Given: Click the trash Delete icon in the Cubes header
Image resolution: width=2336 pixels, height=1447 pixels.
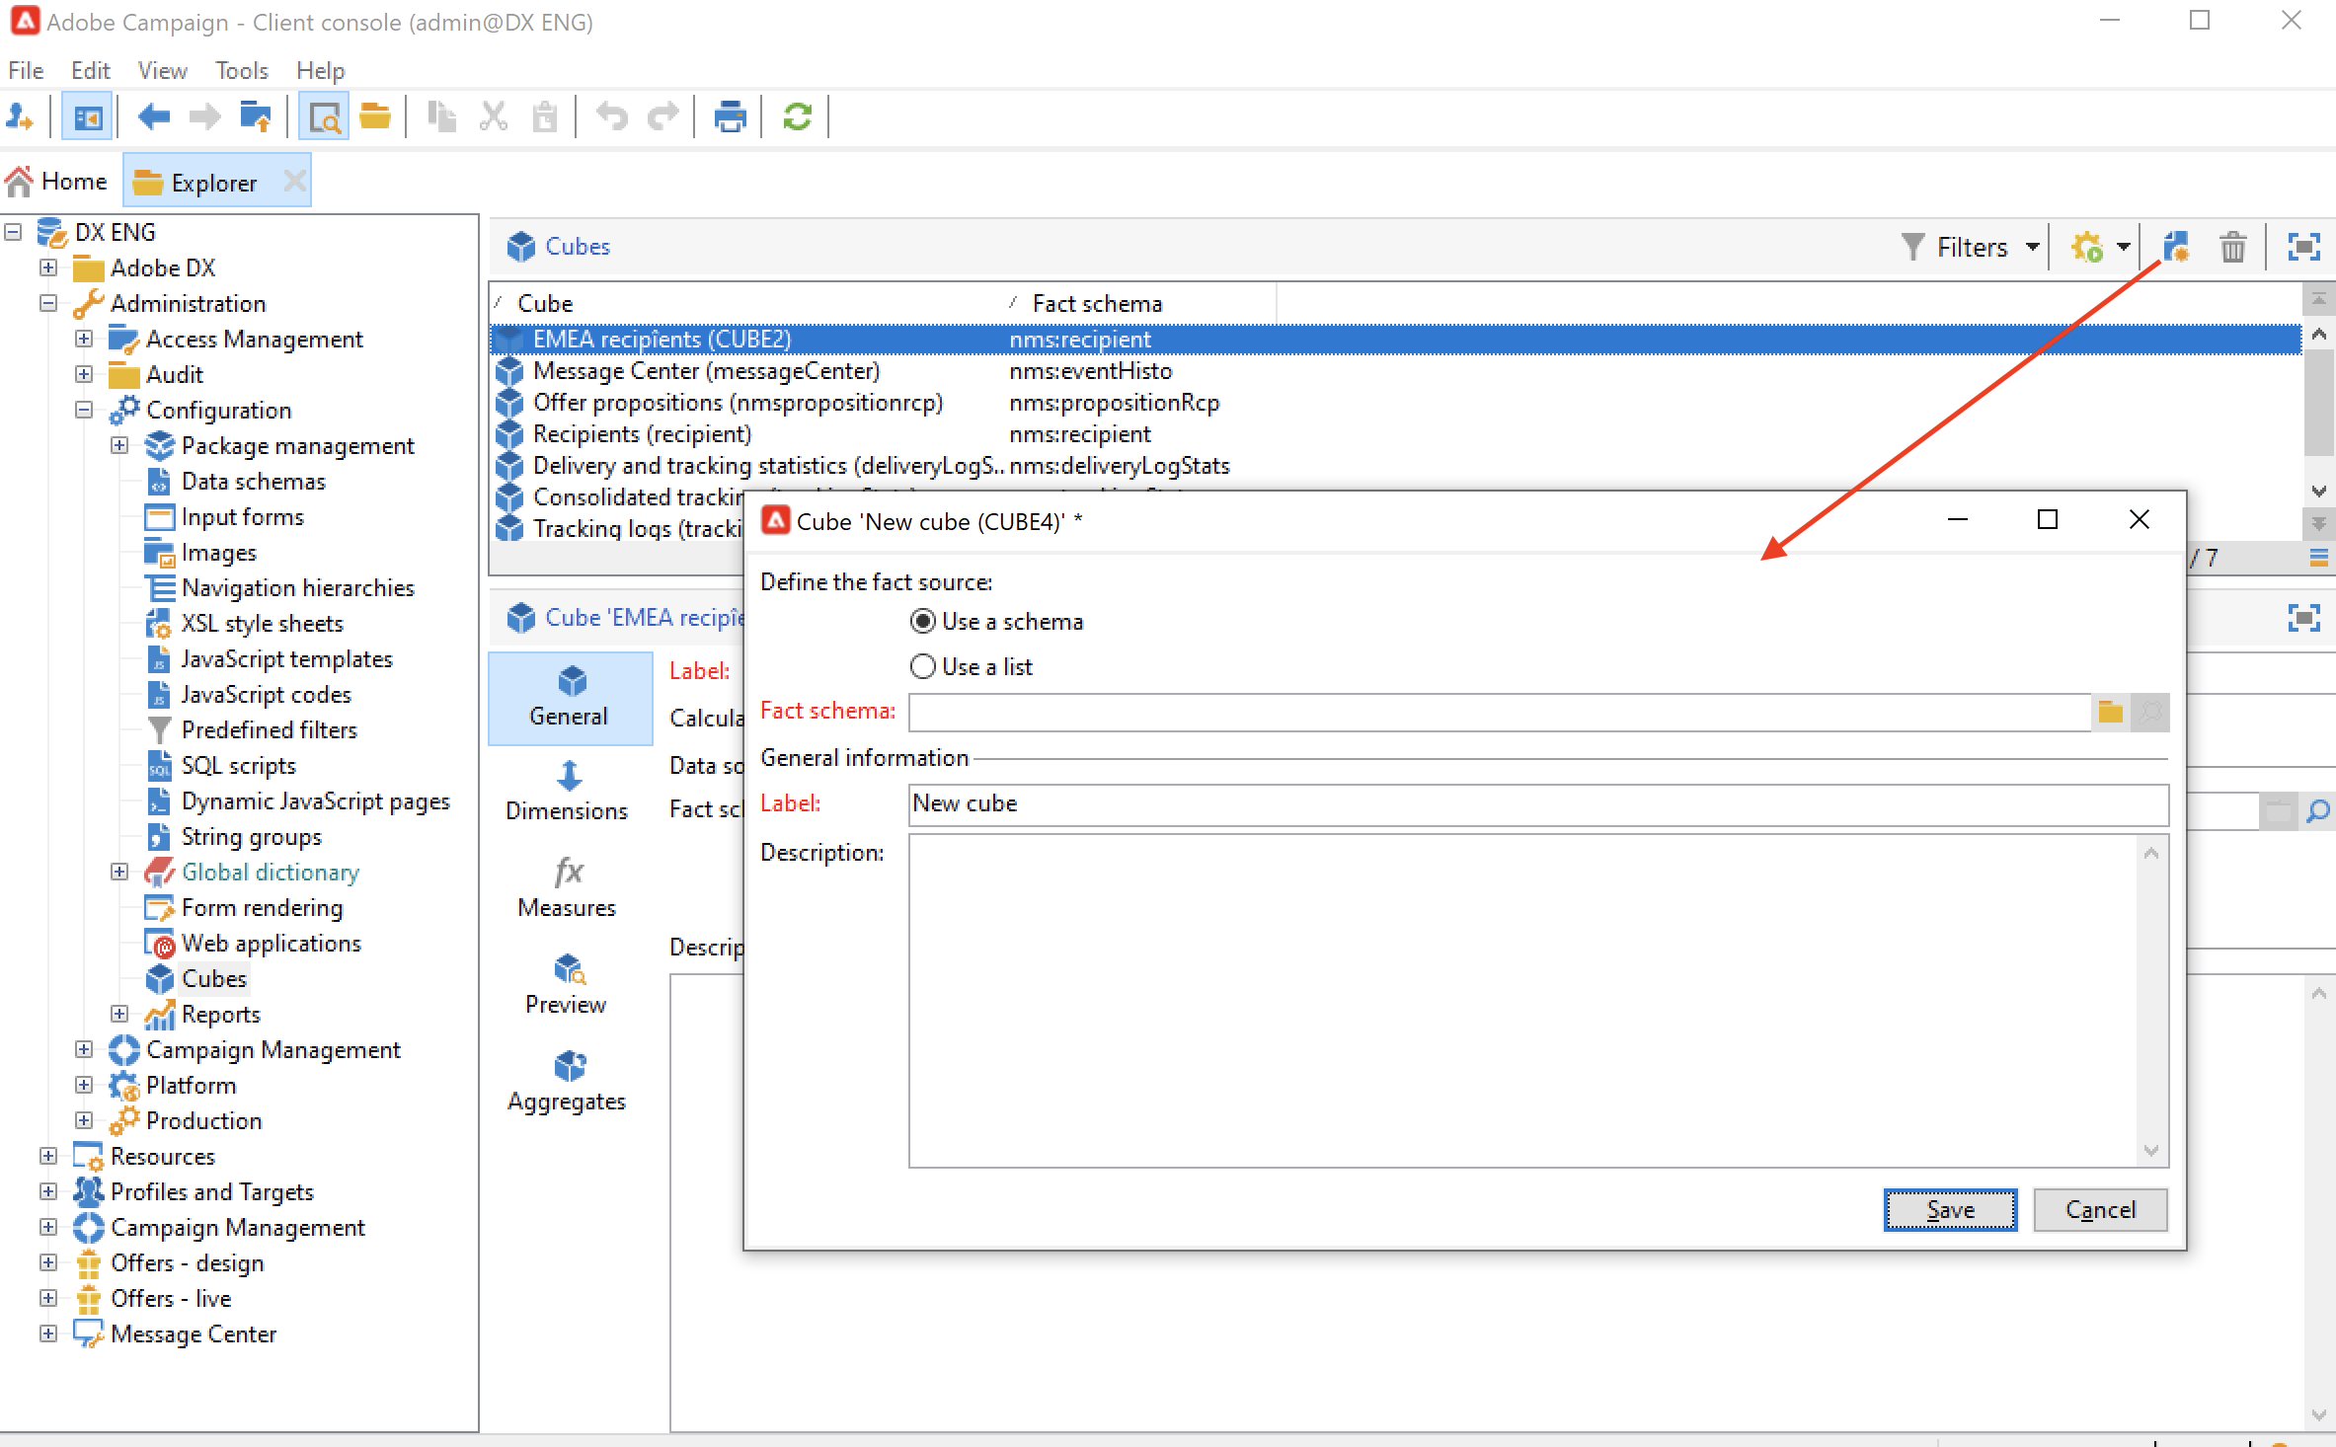Looking at the screenshot, I should click(x=2232, y=247).
